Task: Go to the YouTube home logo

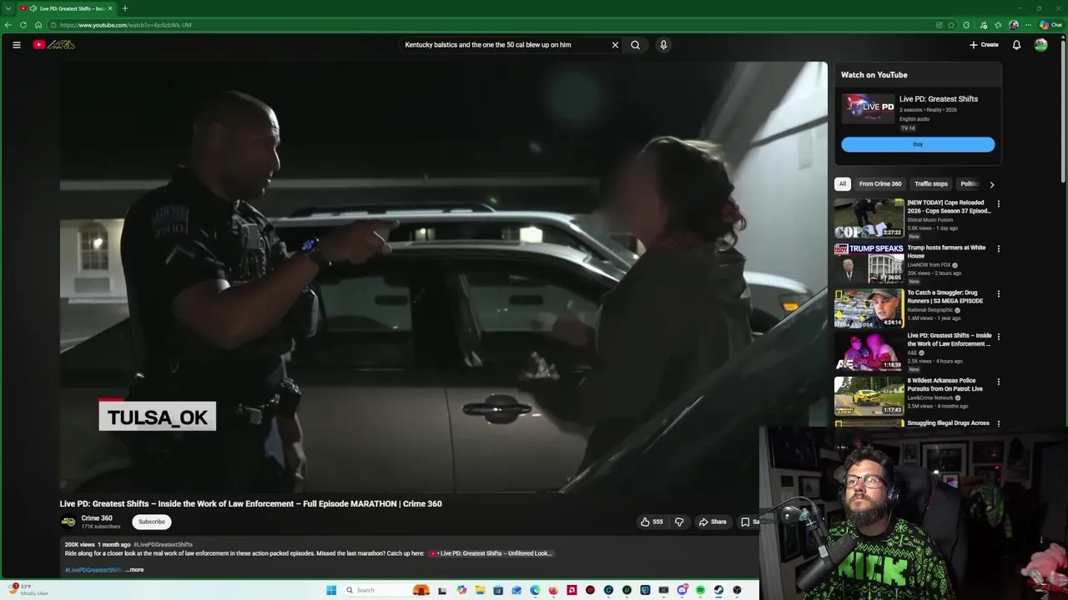Action: tap(54, 45)
